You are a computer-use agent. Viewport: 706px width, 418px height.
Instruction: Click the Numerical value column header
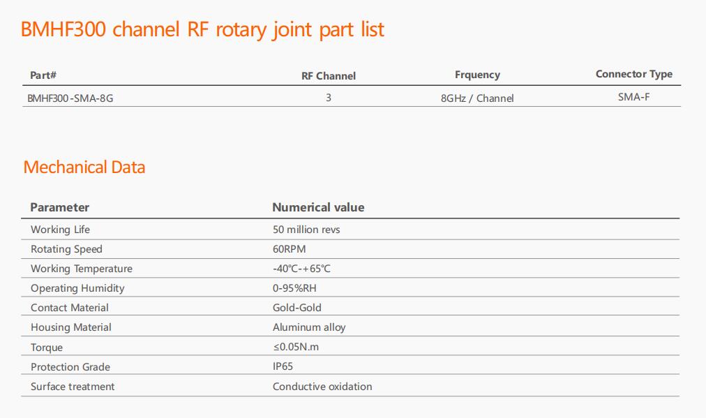click(318, 207)
